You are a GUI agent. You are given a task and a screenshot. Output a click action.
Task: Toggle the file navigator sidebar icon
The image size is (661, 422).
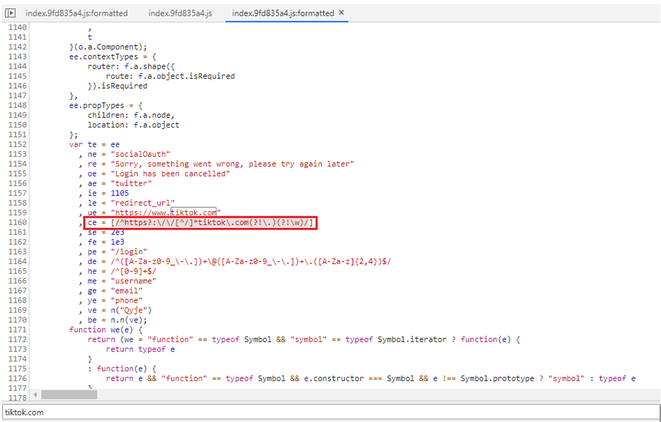pyautogui.click(x=10, y=13)
